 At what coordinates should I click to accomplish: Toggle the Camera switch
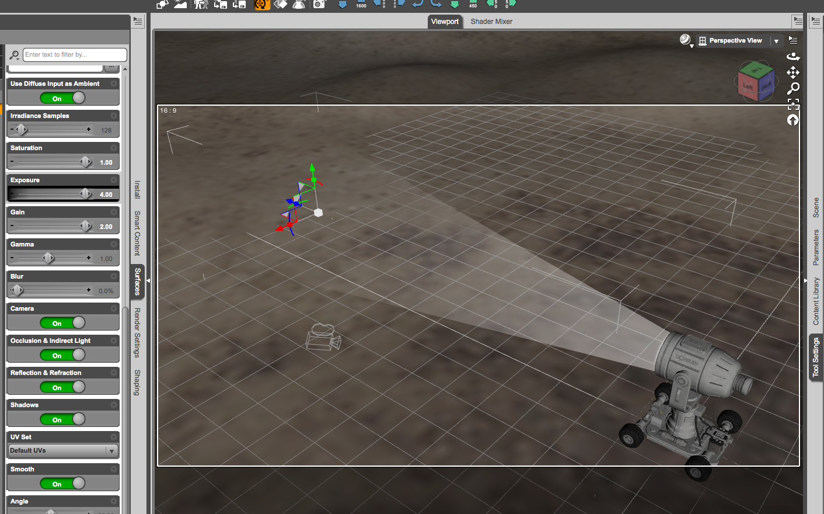pyautogui.click(x=62, y=323)
